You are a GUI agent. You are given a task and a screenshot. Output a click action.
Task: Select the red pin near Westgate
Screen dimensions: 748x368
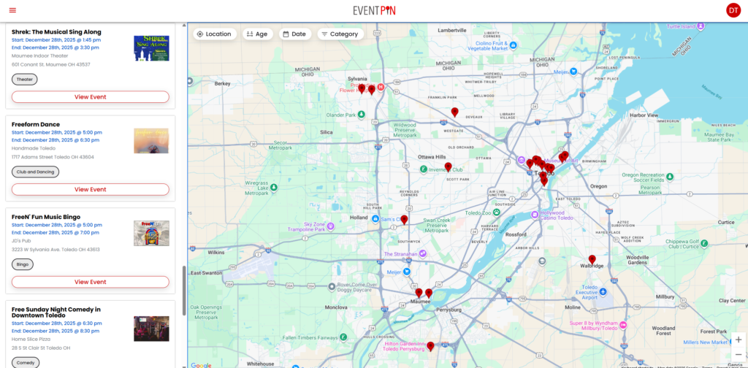point(454,112)
